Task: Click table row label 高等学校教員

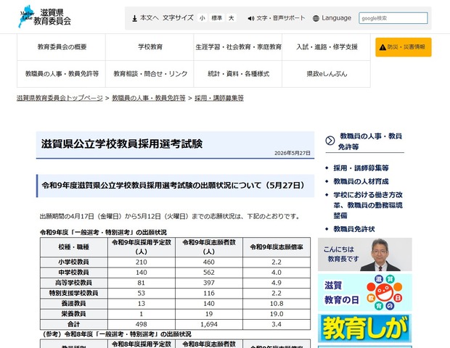Action: tap(74, 283)
